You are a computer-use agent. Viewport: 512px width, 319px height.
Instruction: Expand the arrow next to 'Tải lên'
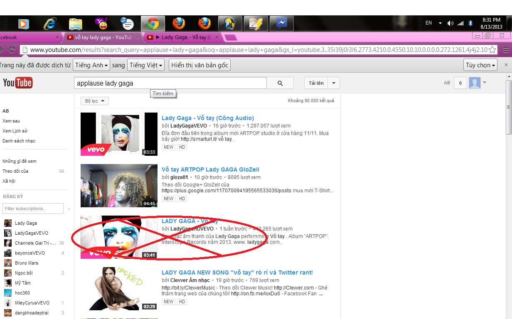(334, 83)
